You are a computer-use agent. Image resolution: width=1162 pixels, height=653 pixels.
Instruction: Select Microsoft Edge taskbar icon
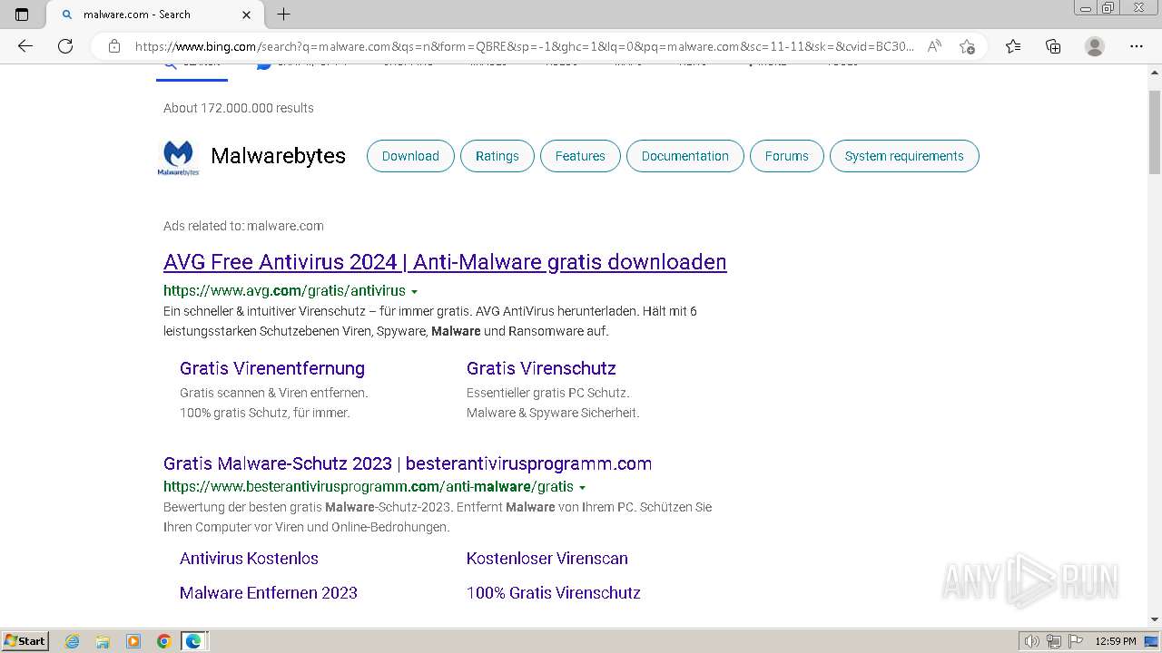[x=193, y=641]
